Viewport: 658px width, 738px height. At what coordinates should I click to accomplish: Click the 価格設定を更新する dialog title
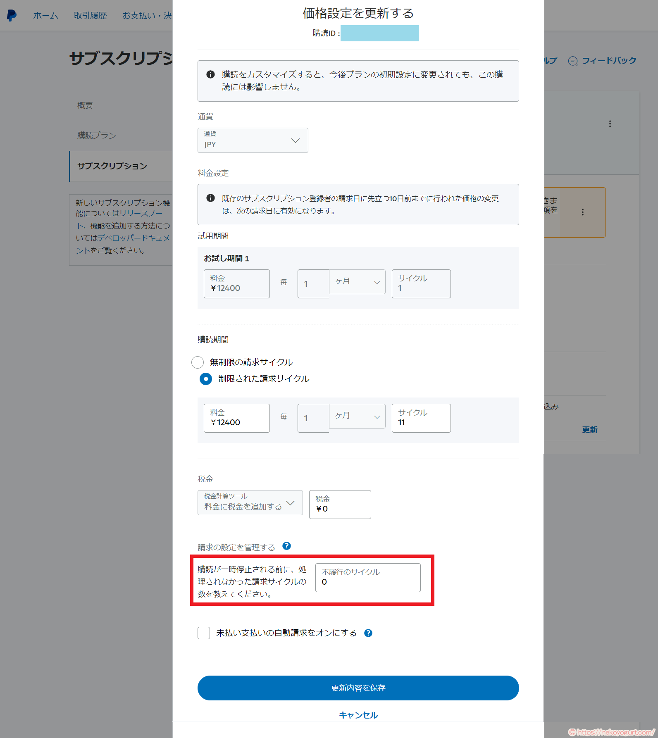(358, 13)
